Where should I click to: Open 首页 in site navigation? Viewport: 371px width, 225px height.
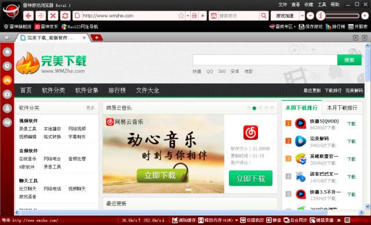coord(26,90)
